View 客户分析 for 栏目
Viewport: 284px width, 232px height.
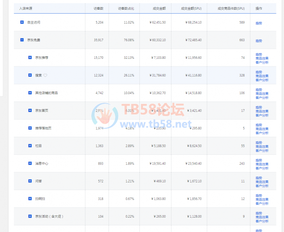pyautogui.click(x=262, y=150)
